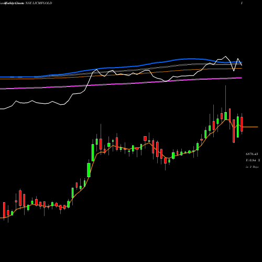Click the last red candlestick on the chart

coord(242,124)
